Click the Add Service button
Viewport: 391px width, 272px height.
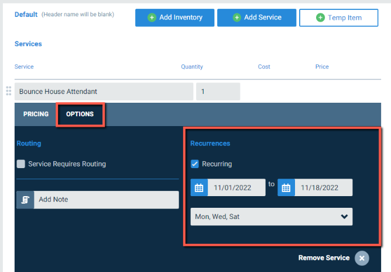256,18
